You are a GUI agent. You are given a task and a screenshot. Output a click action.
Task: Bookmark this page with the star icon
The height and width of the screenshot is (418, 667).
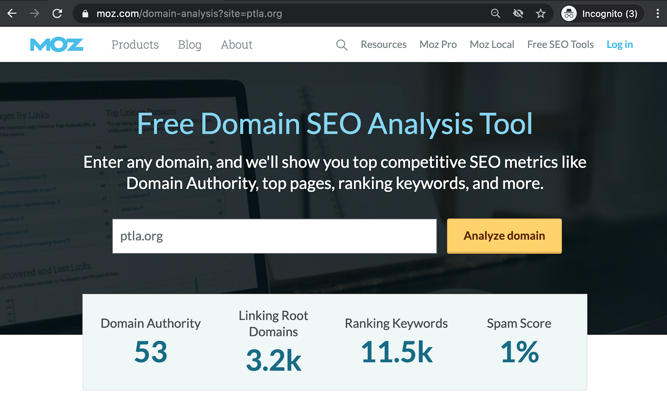[541, 14]
